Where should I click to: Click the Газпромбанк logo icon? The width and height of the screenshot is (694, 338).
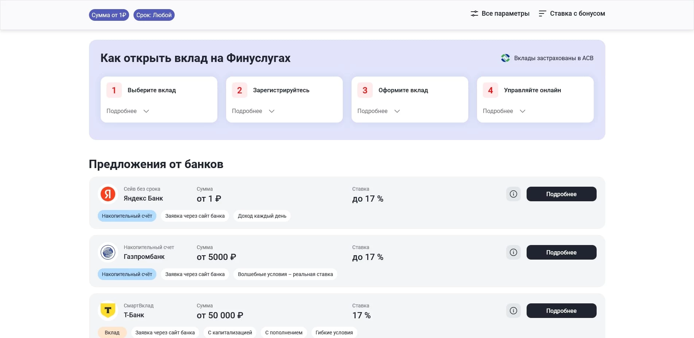tap(108, 252)
